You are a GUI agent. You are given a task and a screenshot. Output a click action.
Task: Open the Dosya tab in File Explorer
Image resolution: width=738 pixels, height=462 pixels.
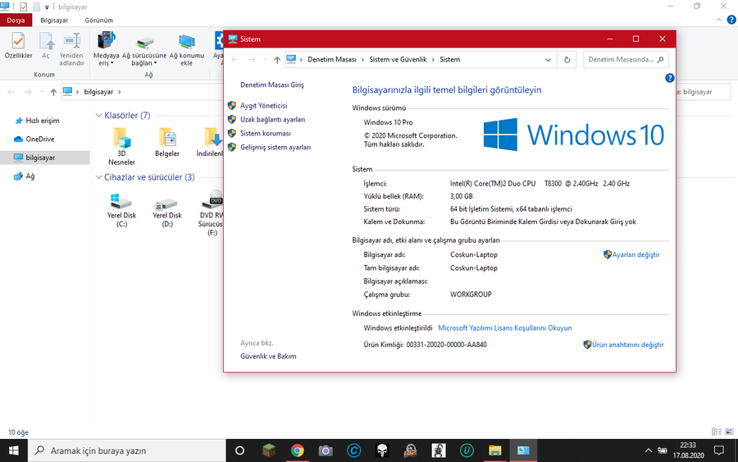[16, 21]
